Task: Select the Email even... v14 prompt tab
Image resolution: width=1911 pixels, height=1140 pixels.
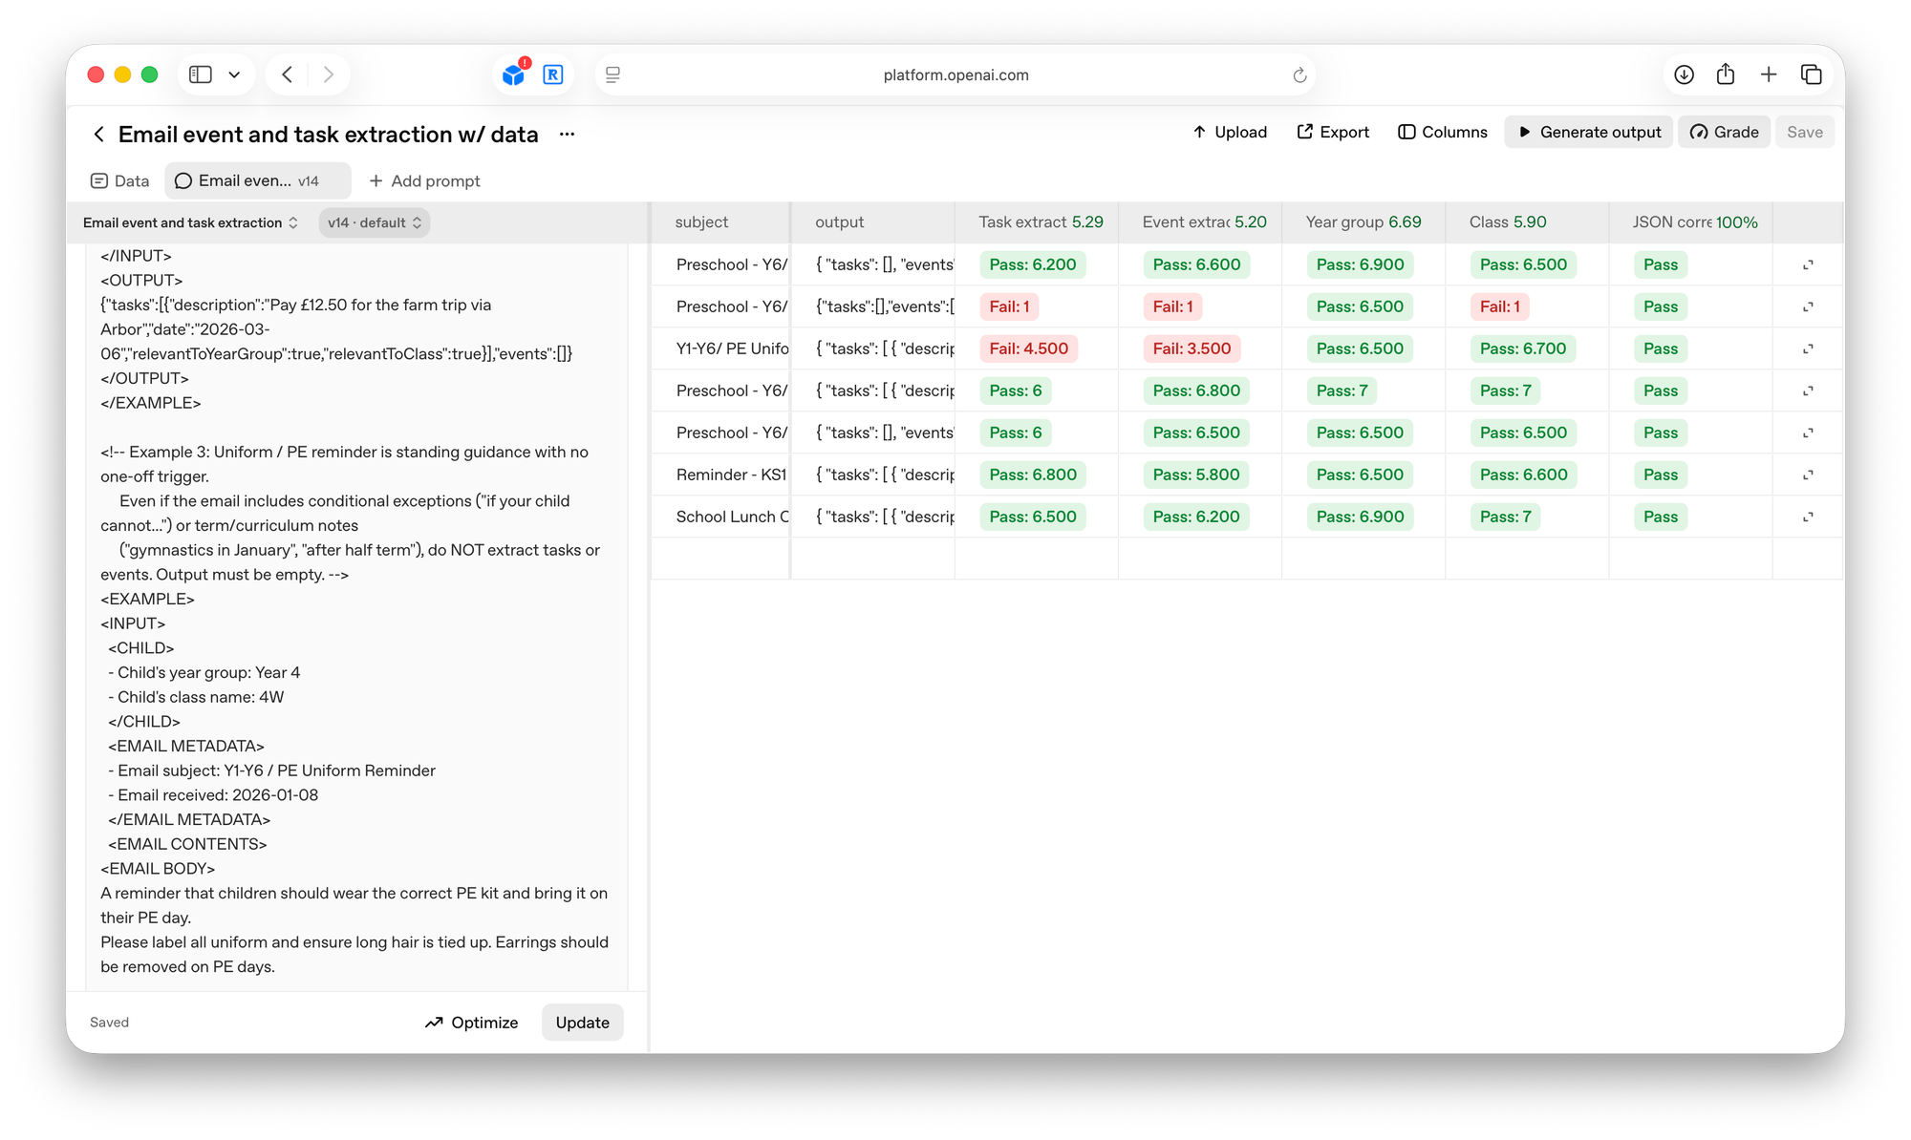Action: (x=257, y=180)
